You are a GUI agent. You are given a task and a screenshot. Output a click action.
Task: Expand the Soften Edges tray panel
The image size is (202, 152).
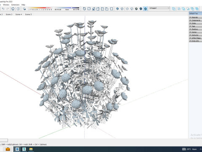click(x=196, y=38)
